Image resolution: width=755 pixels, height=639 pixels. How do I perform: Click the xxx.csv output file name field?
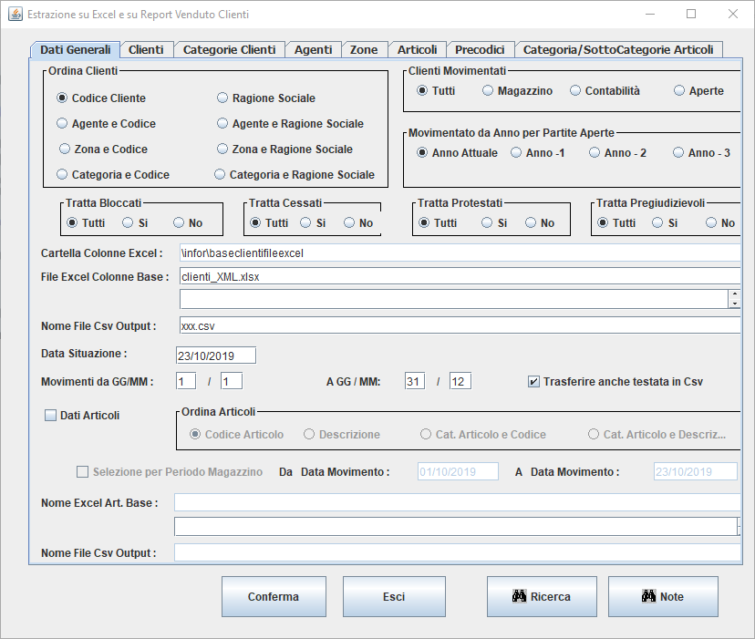pyautogui.click(x=460, y=325)
